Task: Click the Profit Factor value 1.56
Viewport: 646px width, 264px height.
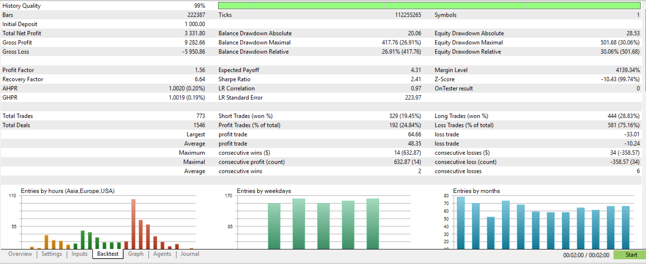Action: click(x=200, y=70)
